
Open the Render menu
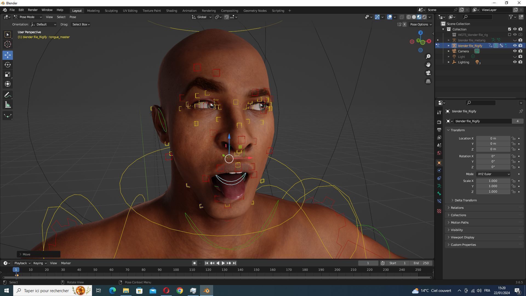(x=33, y=10)
